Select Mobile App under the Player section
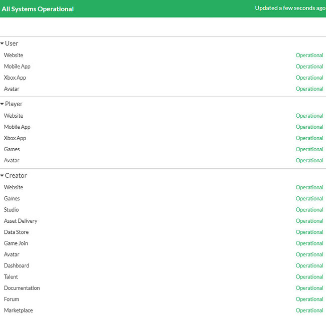 click(17, 127)
